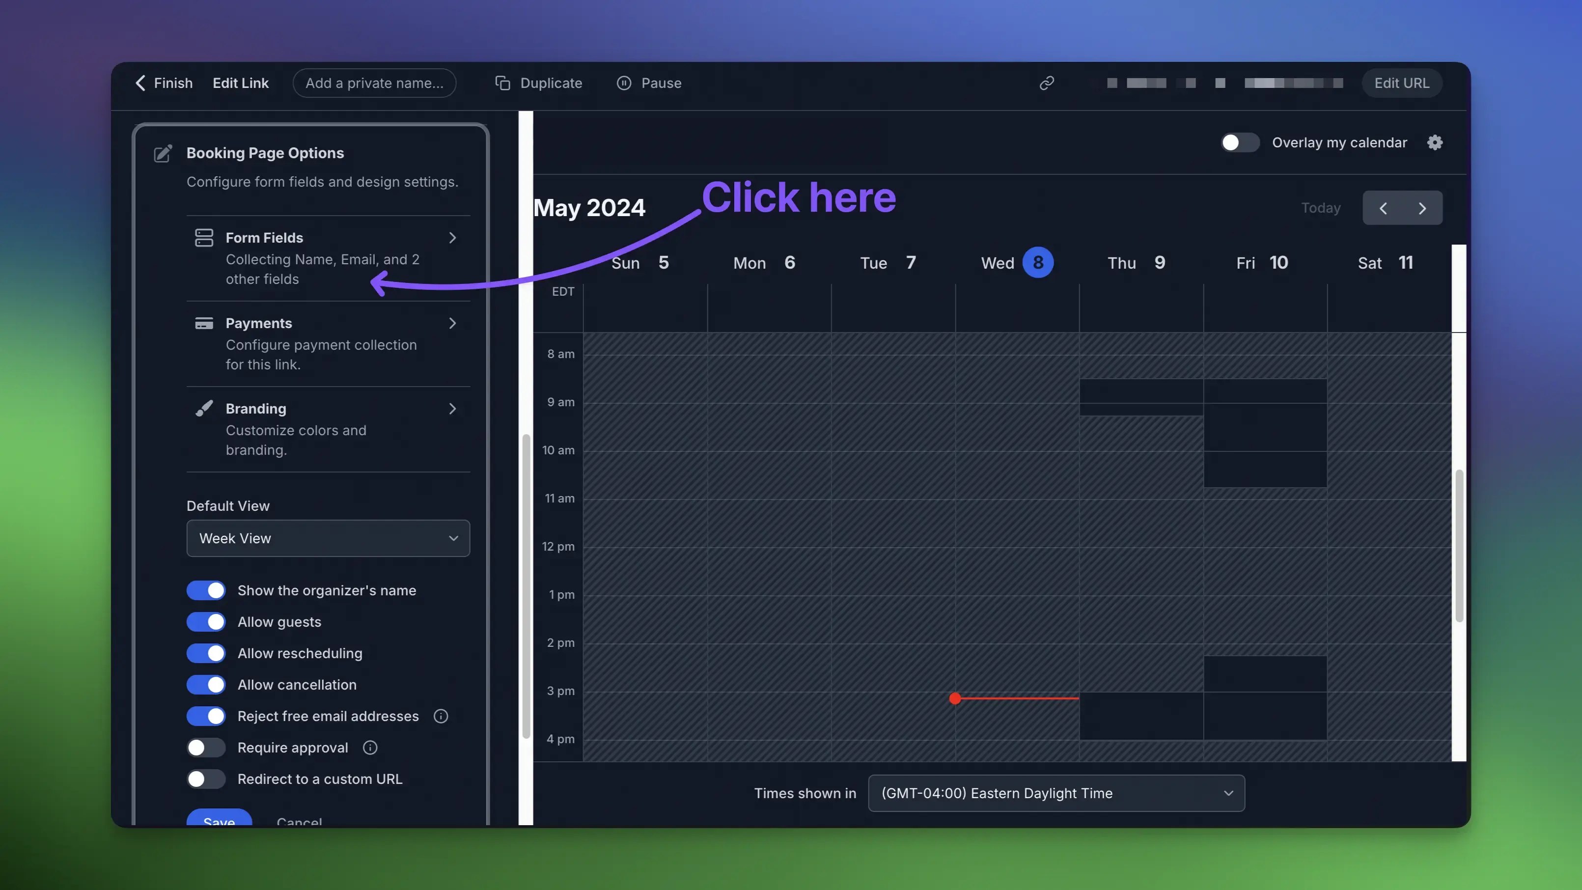Click the left panel scrollbar
The image size is (1582, 890).
click(x=526, y=586)
